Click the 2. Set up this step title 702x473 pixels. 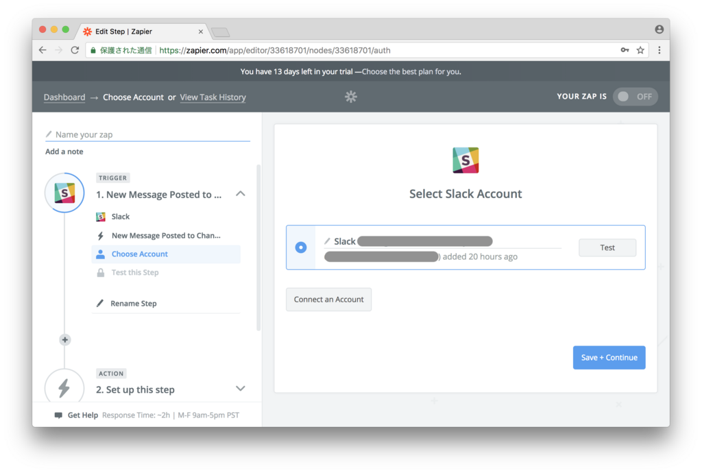click(135, 390)
